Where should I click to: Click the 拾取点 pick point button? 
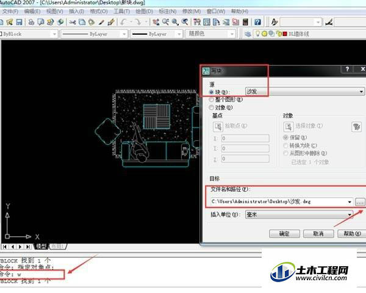point(218,127)
